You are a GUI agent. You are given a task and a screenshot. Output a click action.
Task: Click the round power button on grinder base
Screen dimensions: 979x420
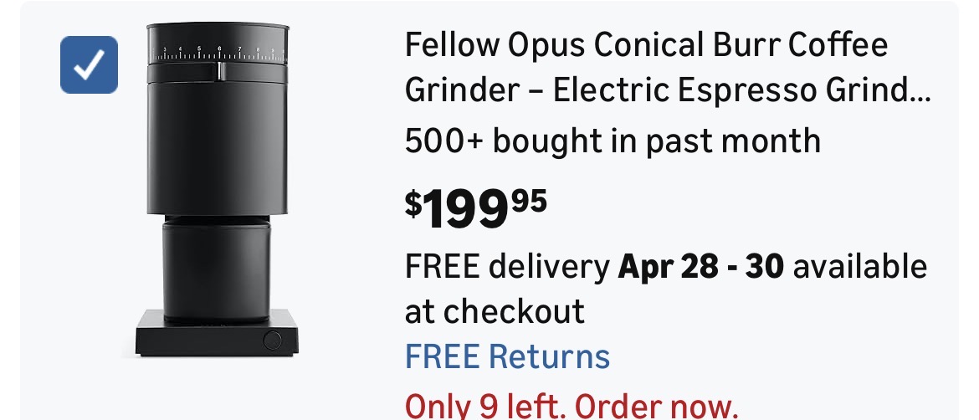273,339
